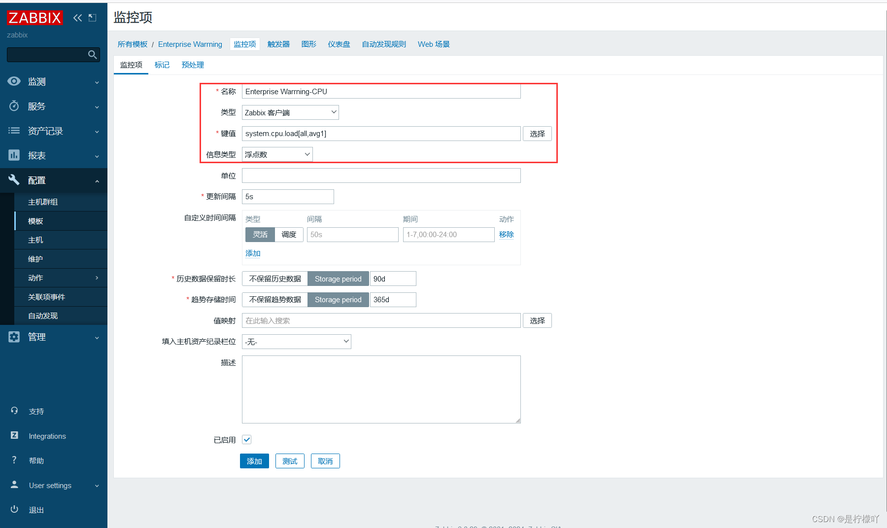Click the 帮助 question mark icon
887x528 pixels.
click(14, 460)
